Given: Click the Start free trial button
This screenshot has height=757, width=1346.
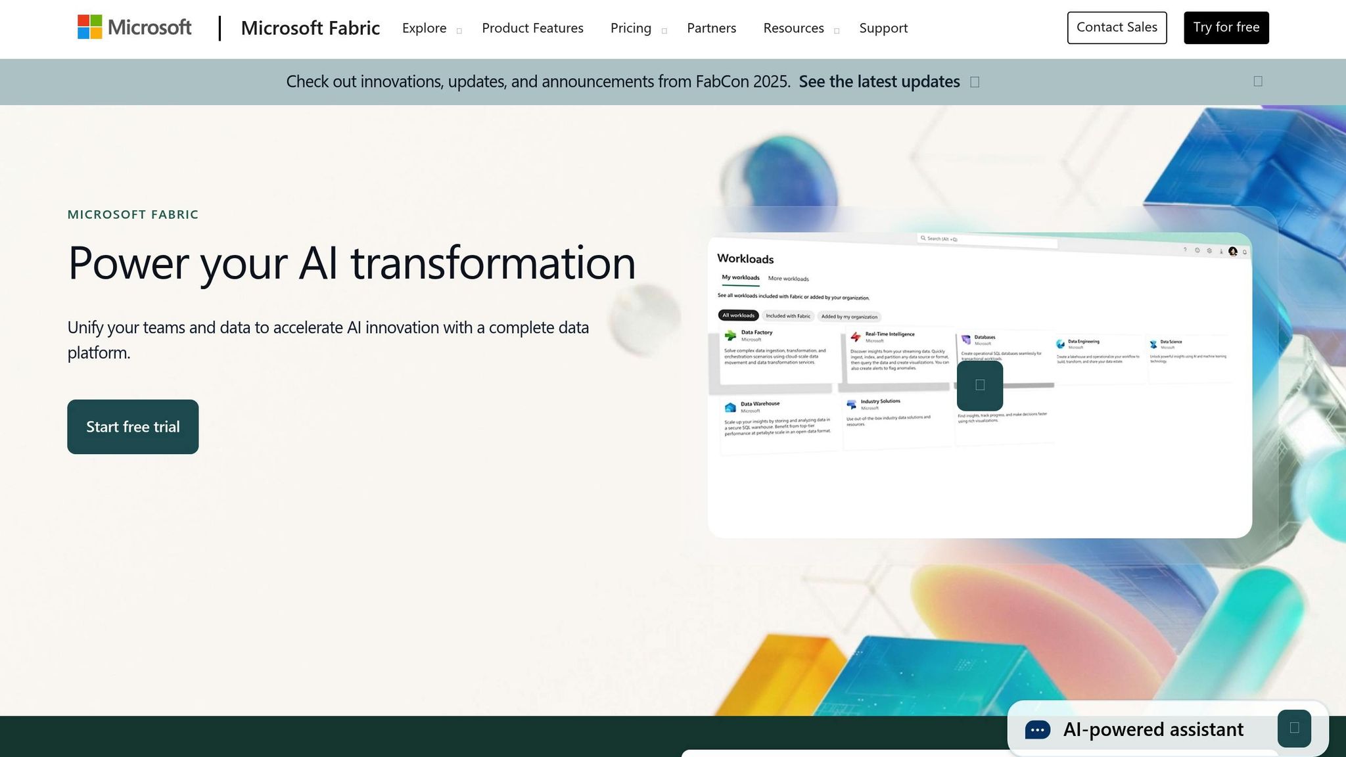Looking at the screenshot, I should point(133,426).
